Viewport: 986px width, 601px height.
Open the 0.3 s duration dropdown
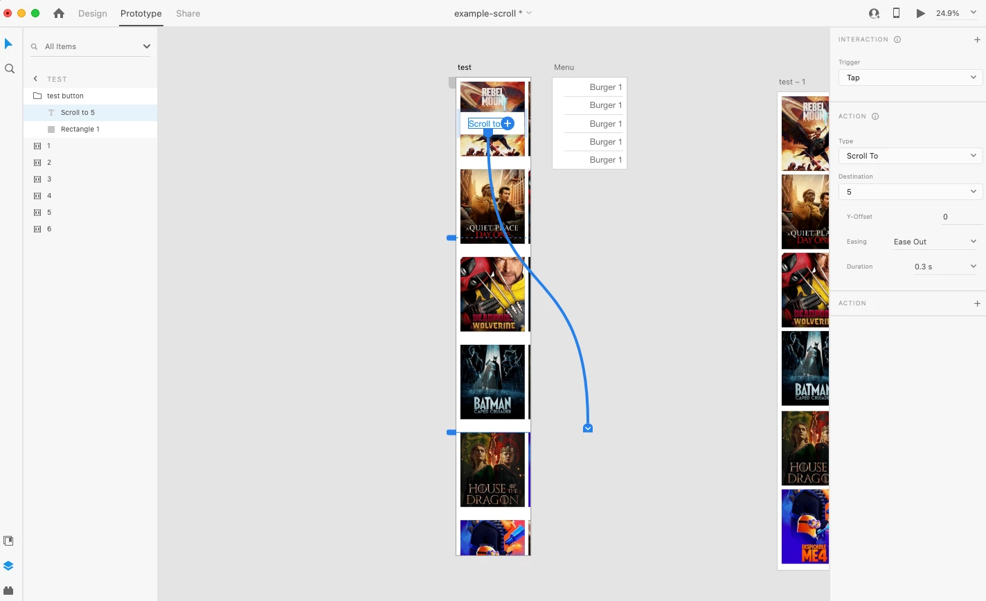945,267
